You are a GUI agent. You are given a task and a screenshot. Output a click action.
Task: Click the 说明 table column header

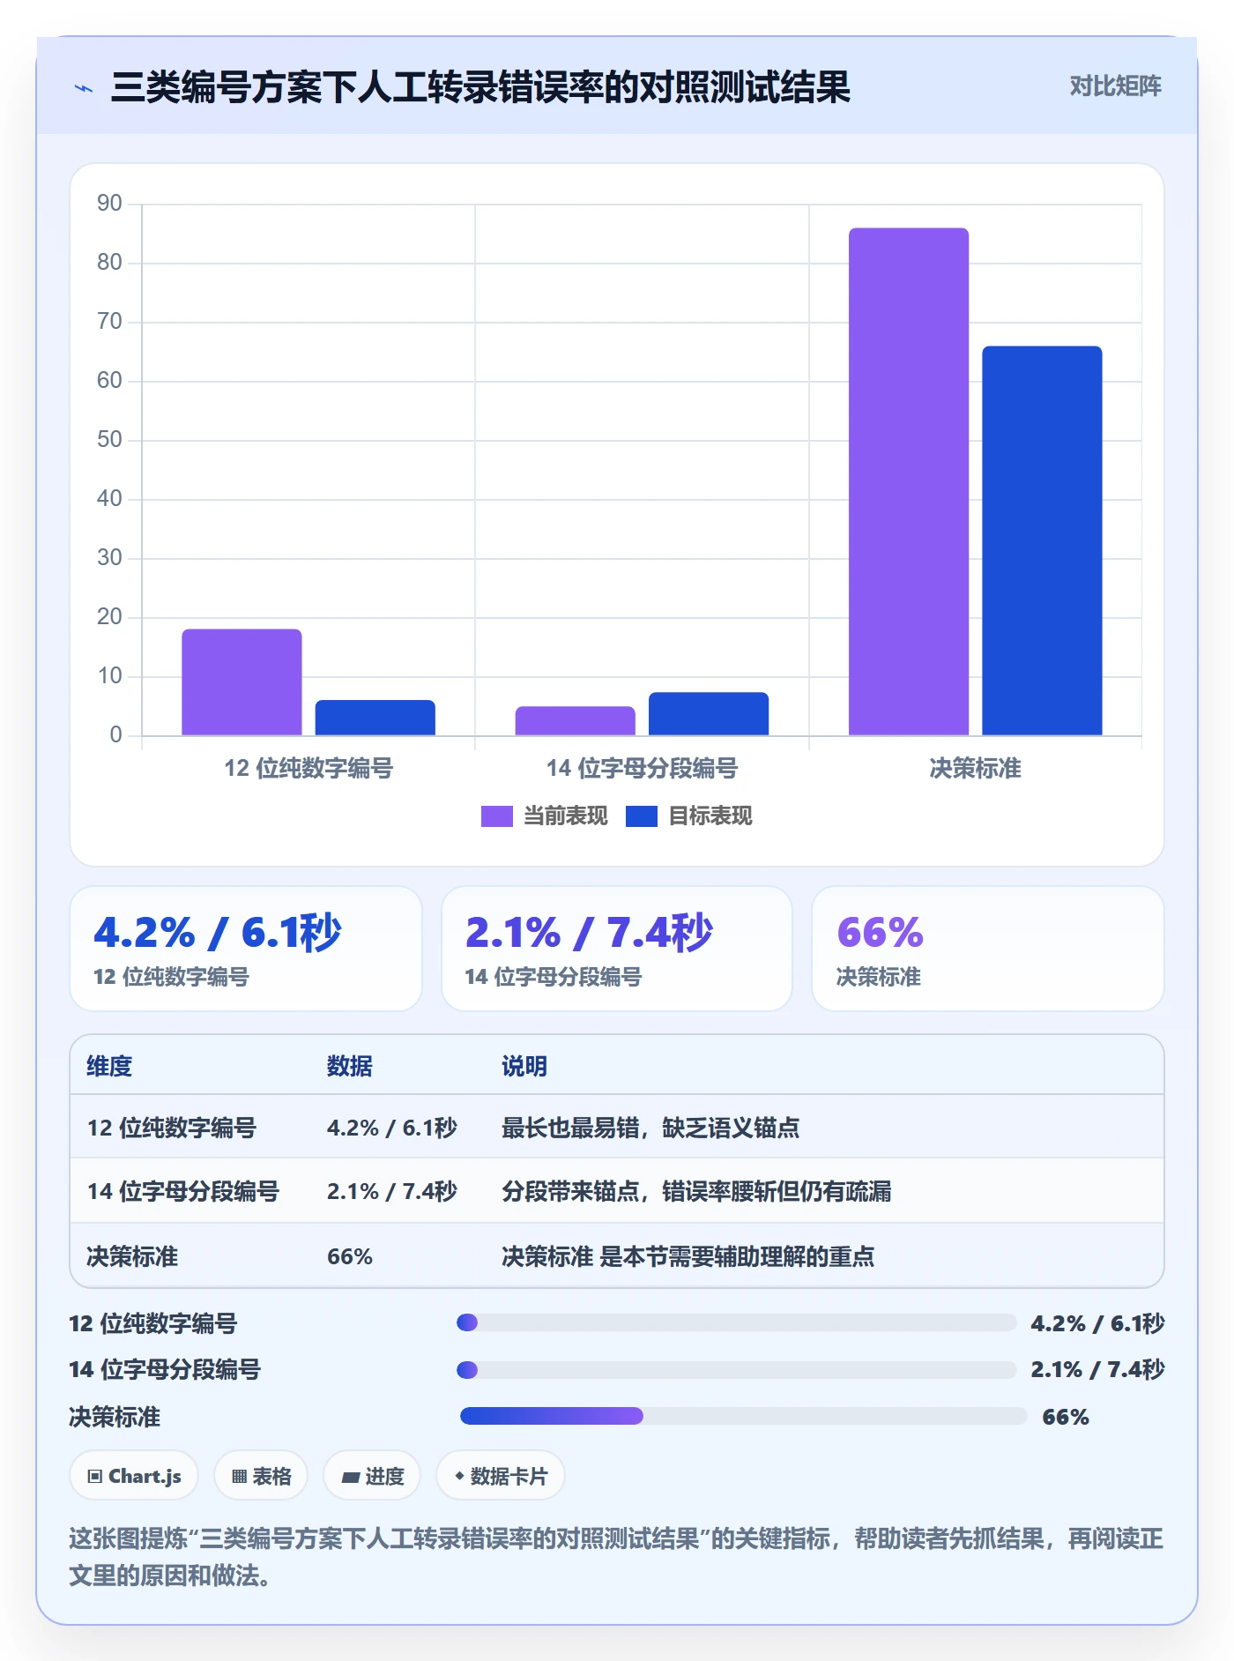click(x=524, y=1066)
